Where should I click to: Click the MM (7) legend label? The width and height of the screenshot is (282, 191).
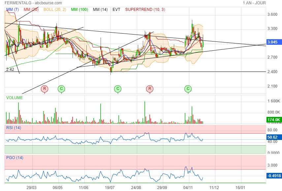click(x=13, y=10)
